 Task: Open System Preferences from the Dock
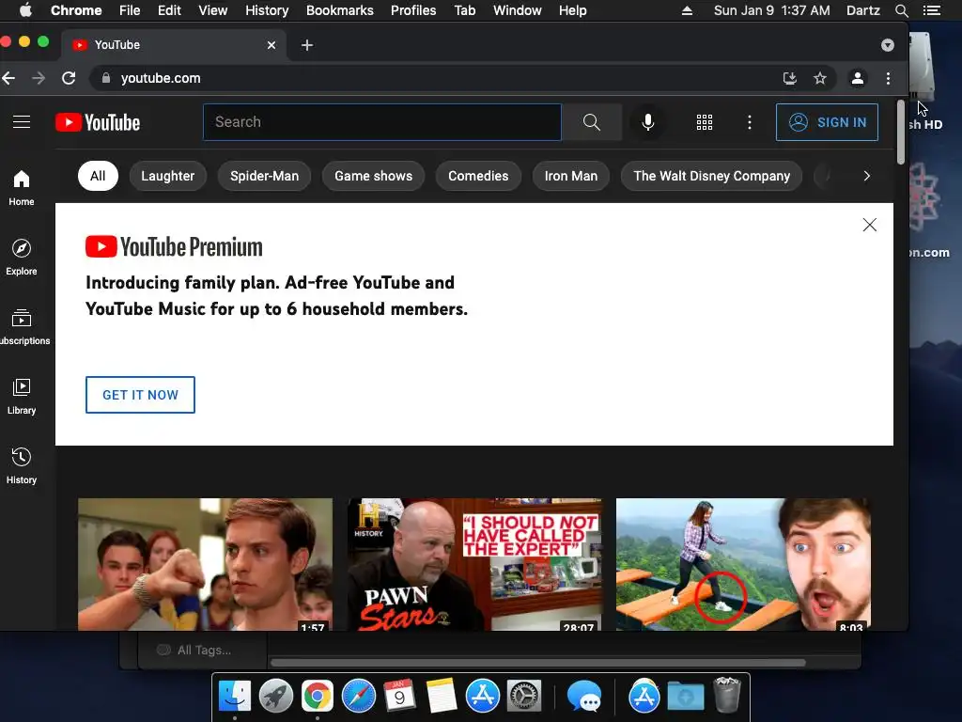coord(524,696)
